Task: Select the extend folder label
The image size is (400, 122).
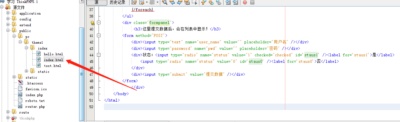Action: pyautogui.click(x=25, y=25)
